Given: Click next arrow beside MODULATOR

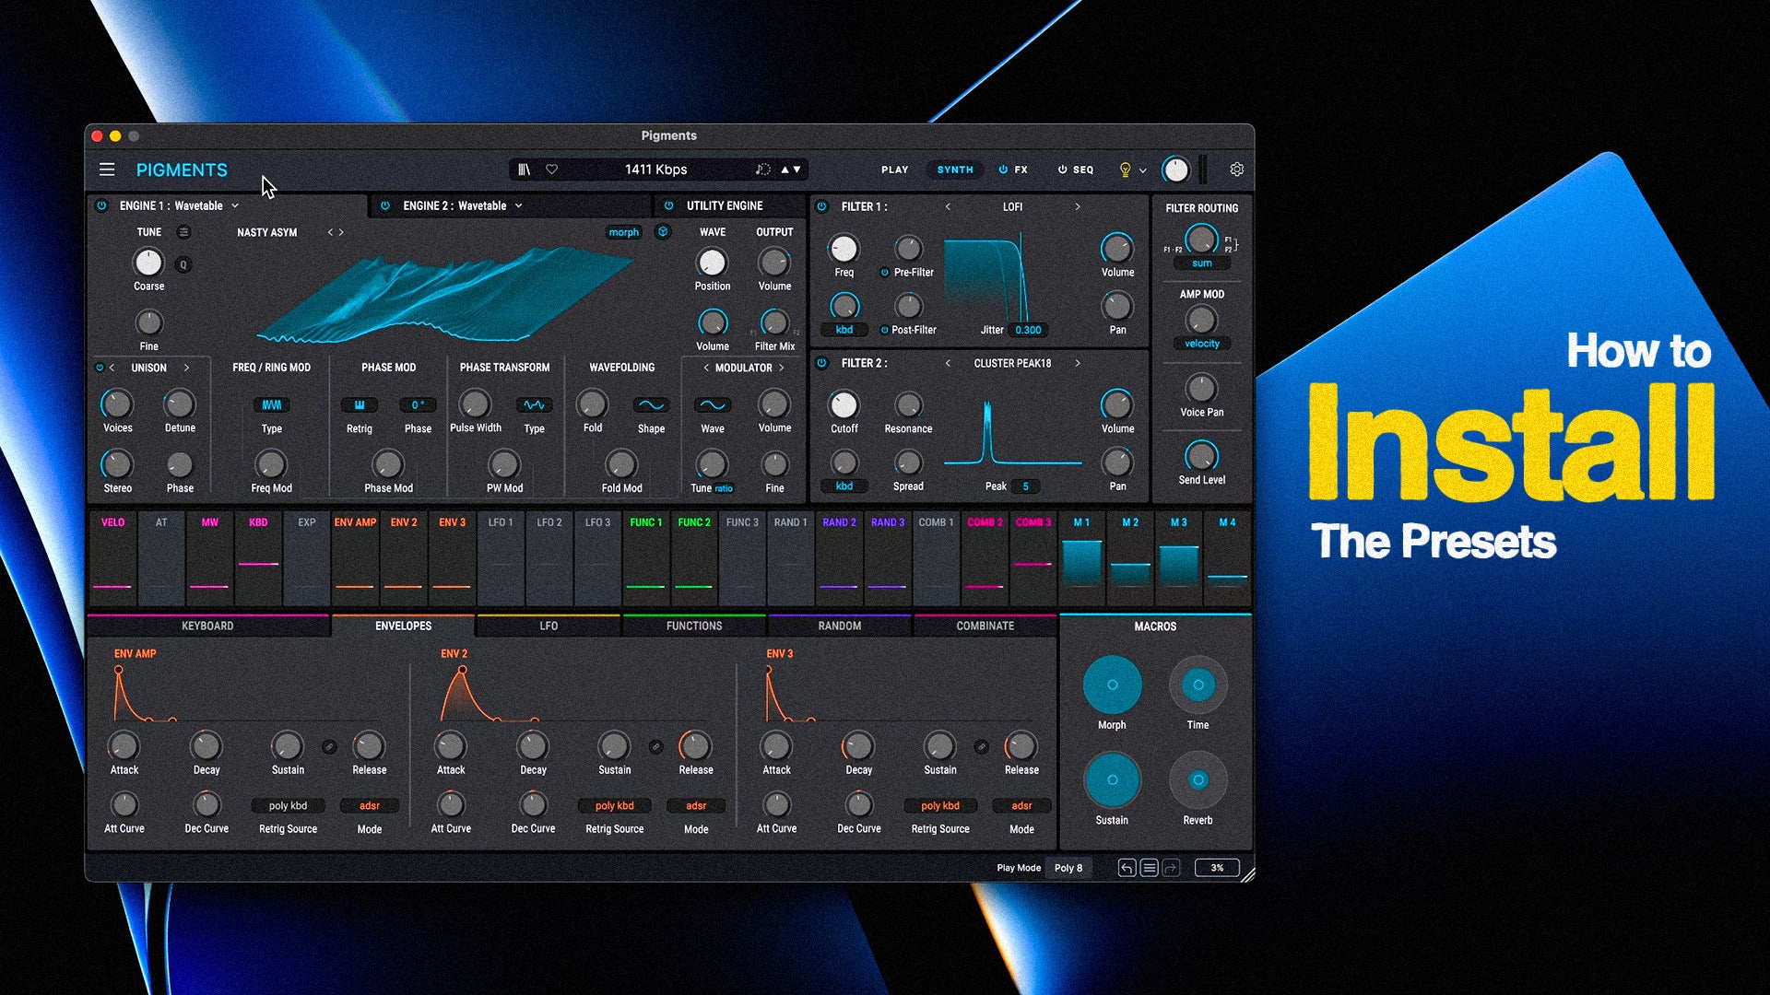Looking at the screenshot, I should pos(781,368).
